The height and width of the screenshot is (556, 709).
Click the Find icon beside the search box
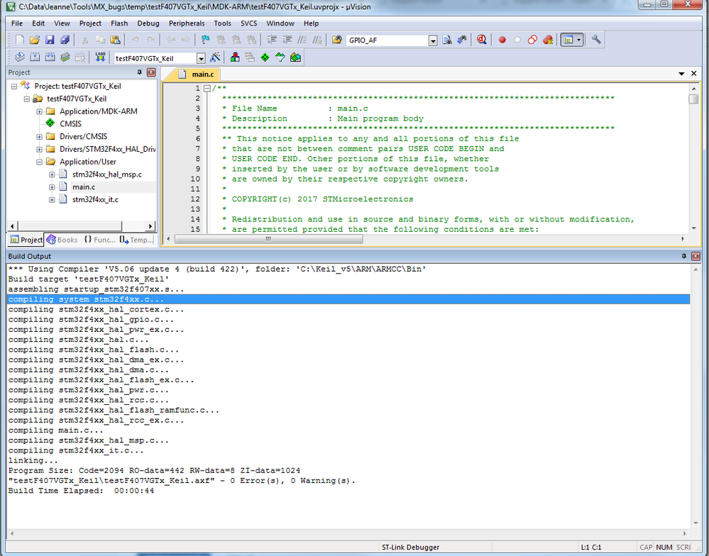pyautogui.click(x=446, y=40)
